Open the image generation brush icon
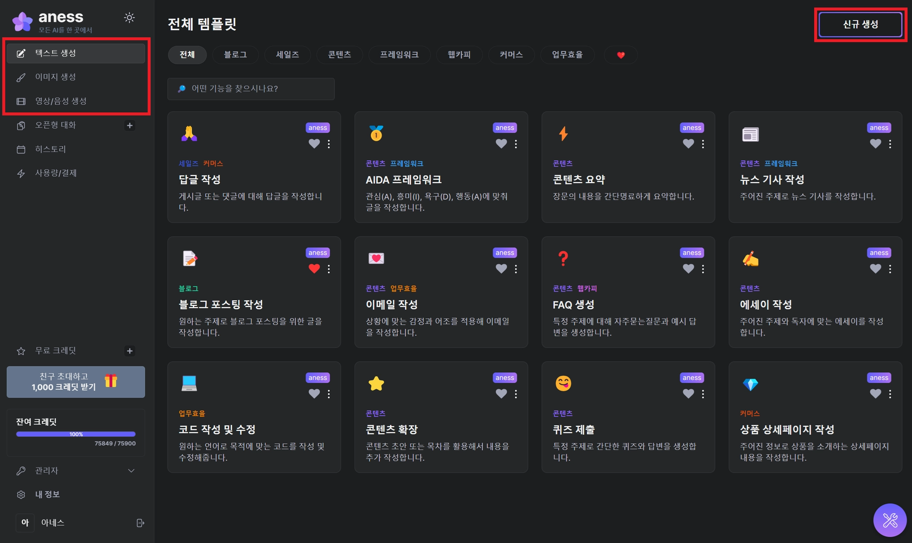The image size is (912, 543). coord(21,78)
